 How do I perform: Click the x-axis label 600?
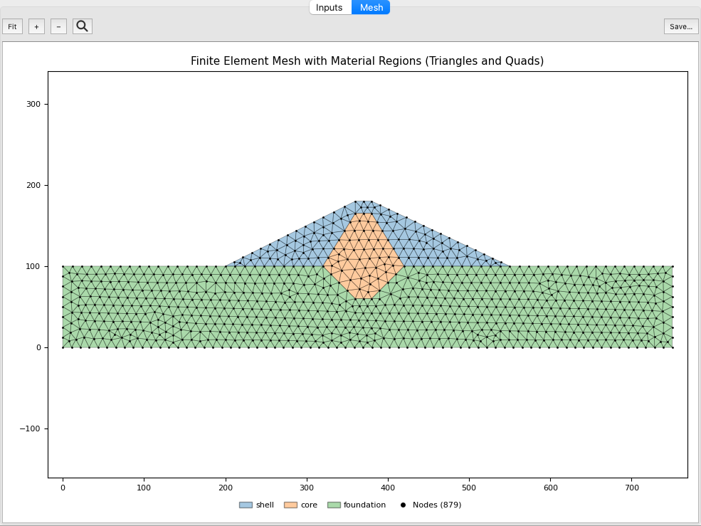point(551,488)
